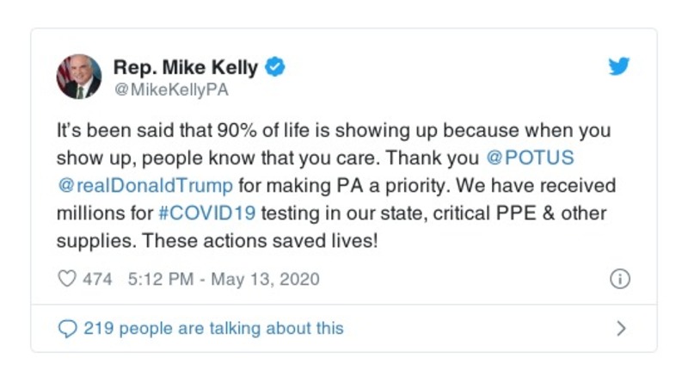
Task: Click the Rep. Mike Kelly display name
Action: (187, 67)
